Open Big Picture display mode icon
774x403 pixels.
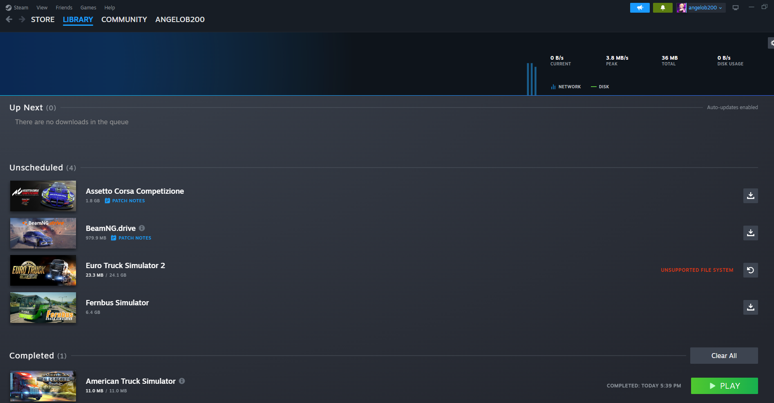736,8
